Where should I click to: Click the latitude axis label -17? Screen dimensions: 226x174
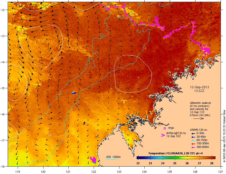coord(3,140)
